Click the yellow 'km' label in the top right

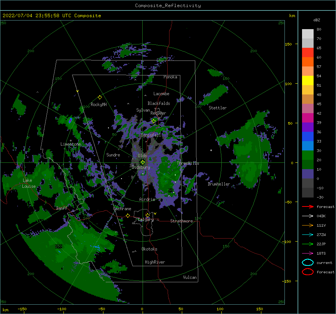[x=292, y=16]
